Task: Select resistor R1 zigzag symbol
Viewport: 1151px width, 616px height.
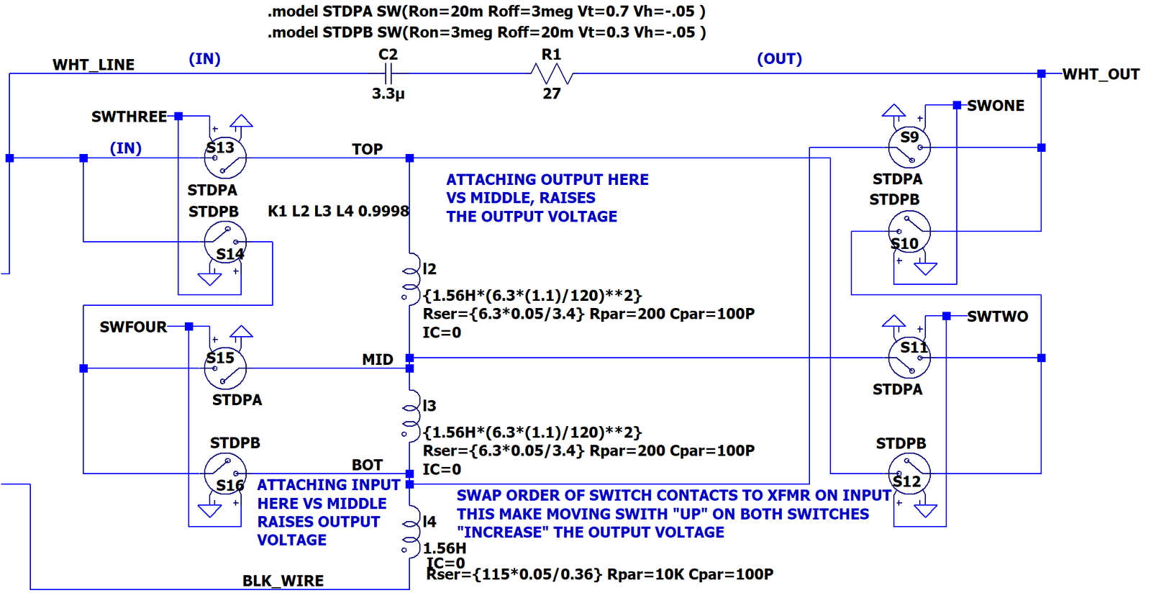Action: coord(552,73)
